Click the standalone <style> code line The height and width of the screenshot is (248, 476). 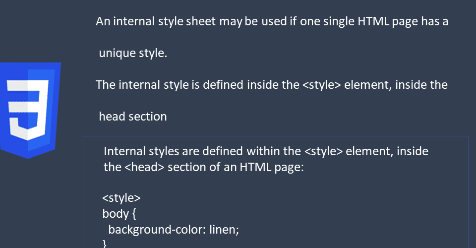coord(121,198)
